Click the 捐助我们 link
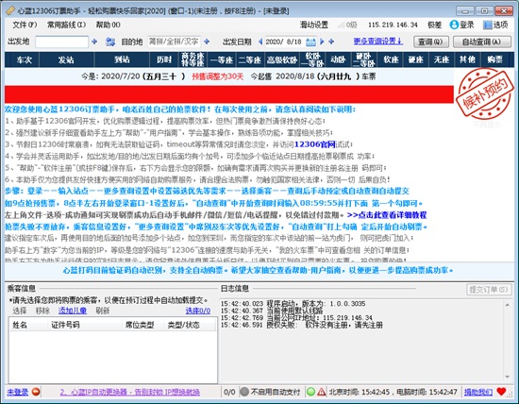 478,392
